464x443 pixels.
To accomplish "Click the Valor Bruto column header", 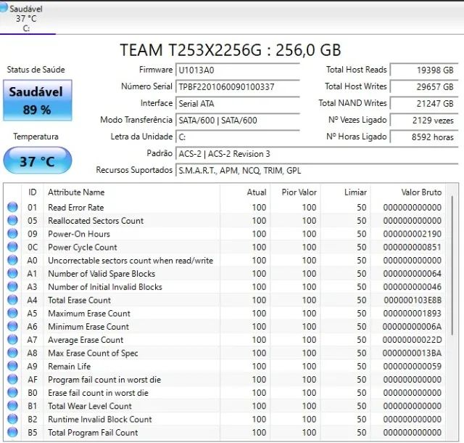I will click(420, 192).
